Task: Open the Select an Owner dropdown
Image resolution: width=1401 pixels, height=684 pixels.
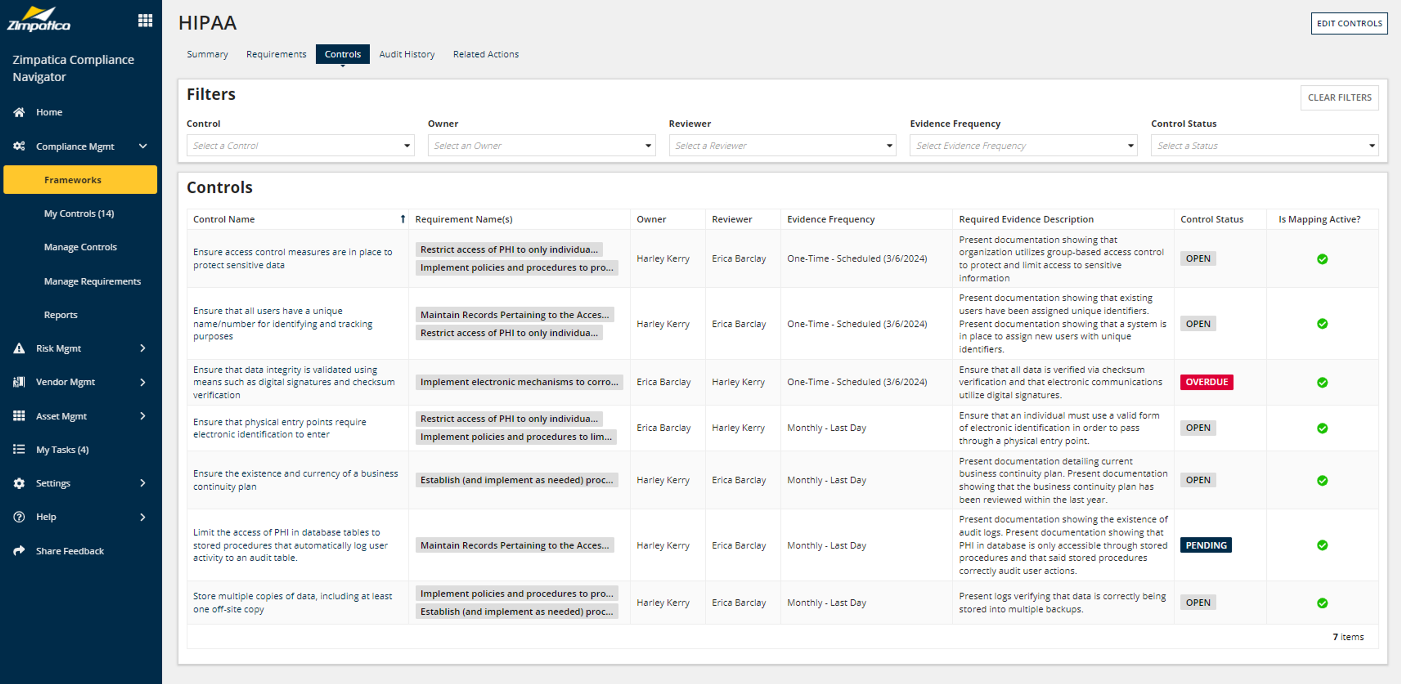Action: 541,145
